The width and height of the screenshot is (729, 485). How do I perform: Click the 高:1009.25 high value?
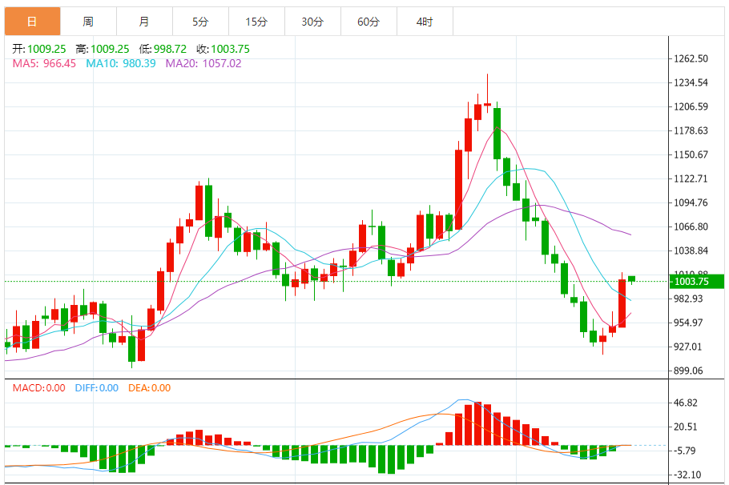pos(103,50)
